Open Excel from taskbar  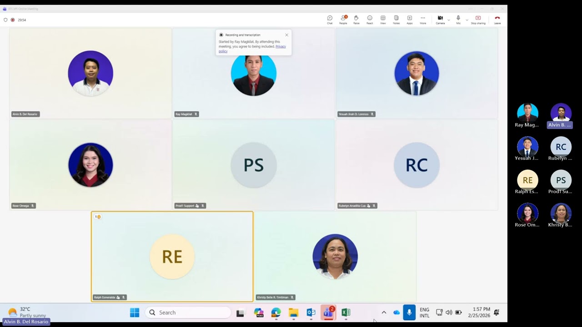[346, 312]
